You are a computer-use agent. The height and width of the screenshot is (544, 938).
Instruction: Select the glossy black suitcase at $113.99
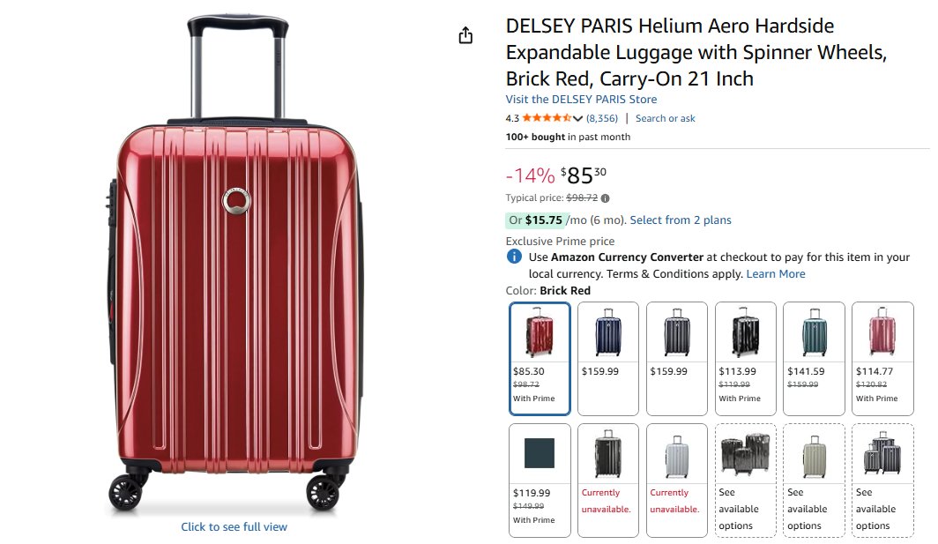point(745,359)
